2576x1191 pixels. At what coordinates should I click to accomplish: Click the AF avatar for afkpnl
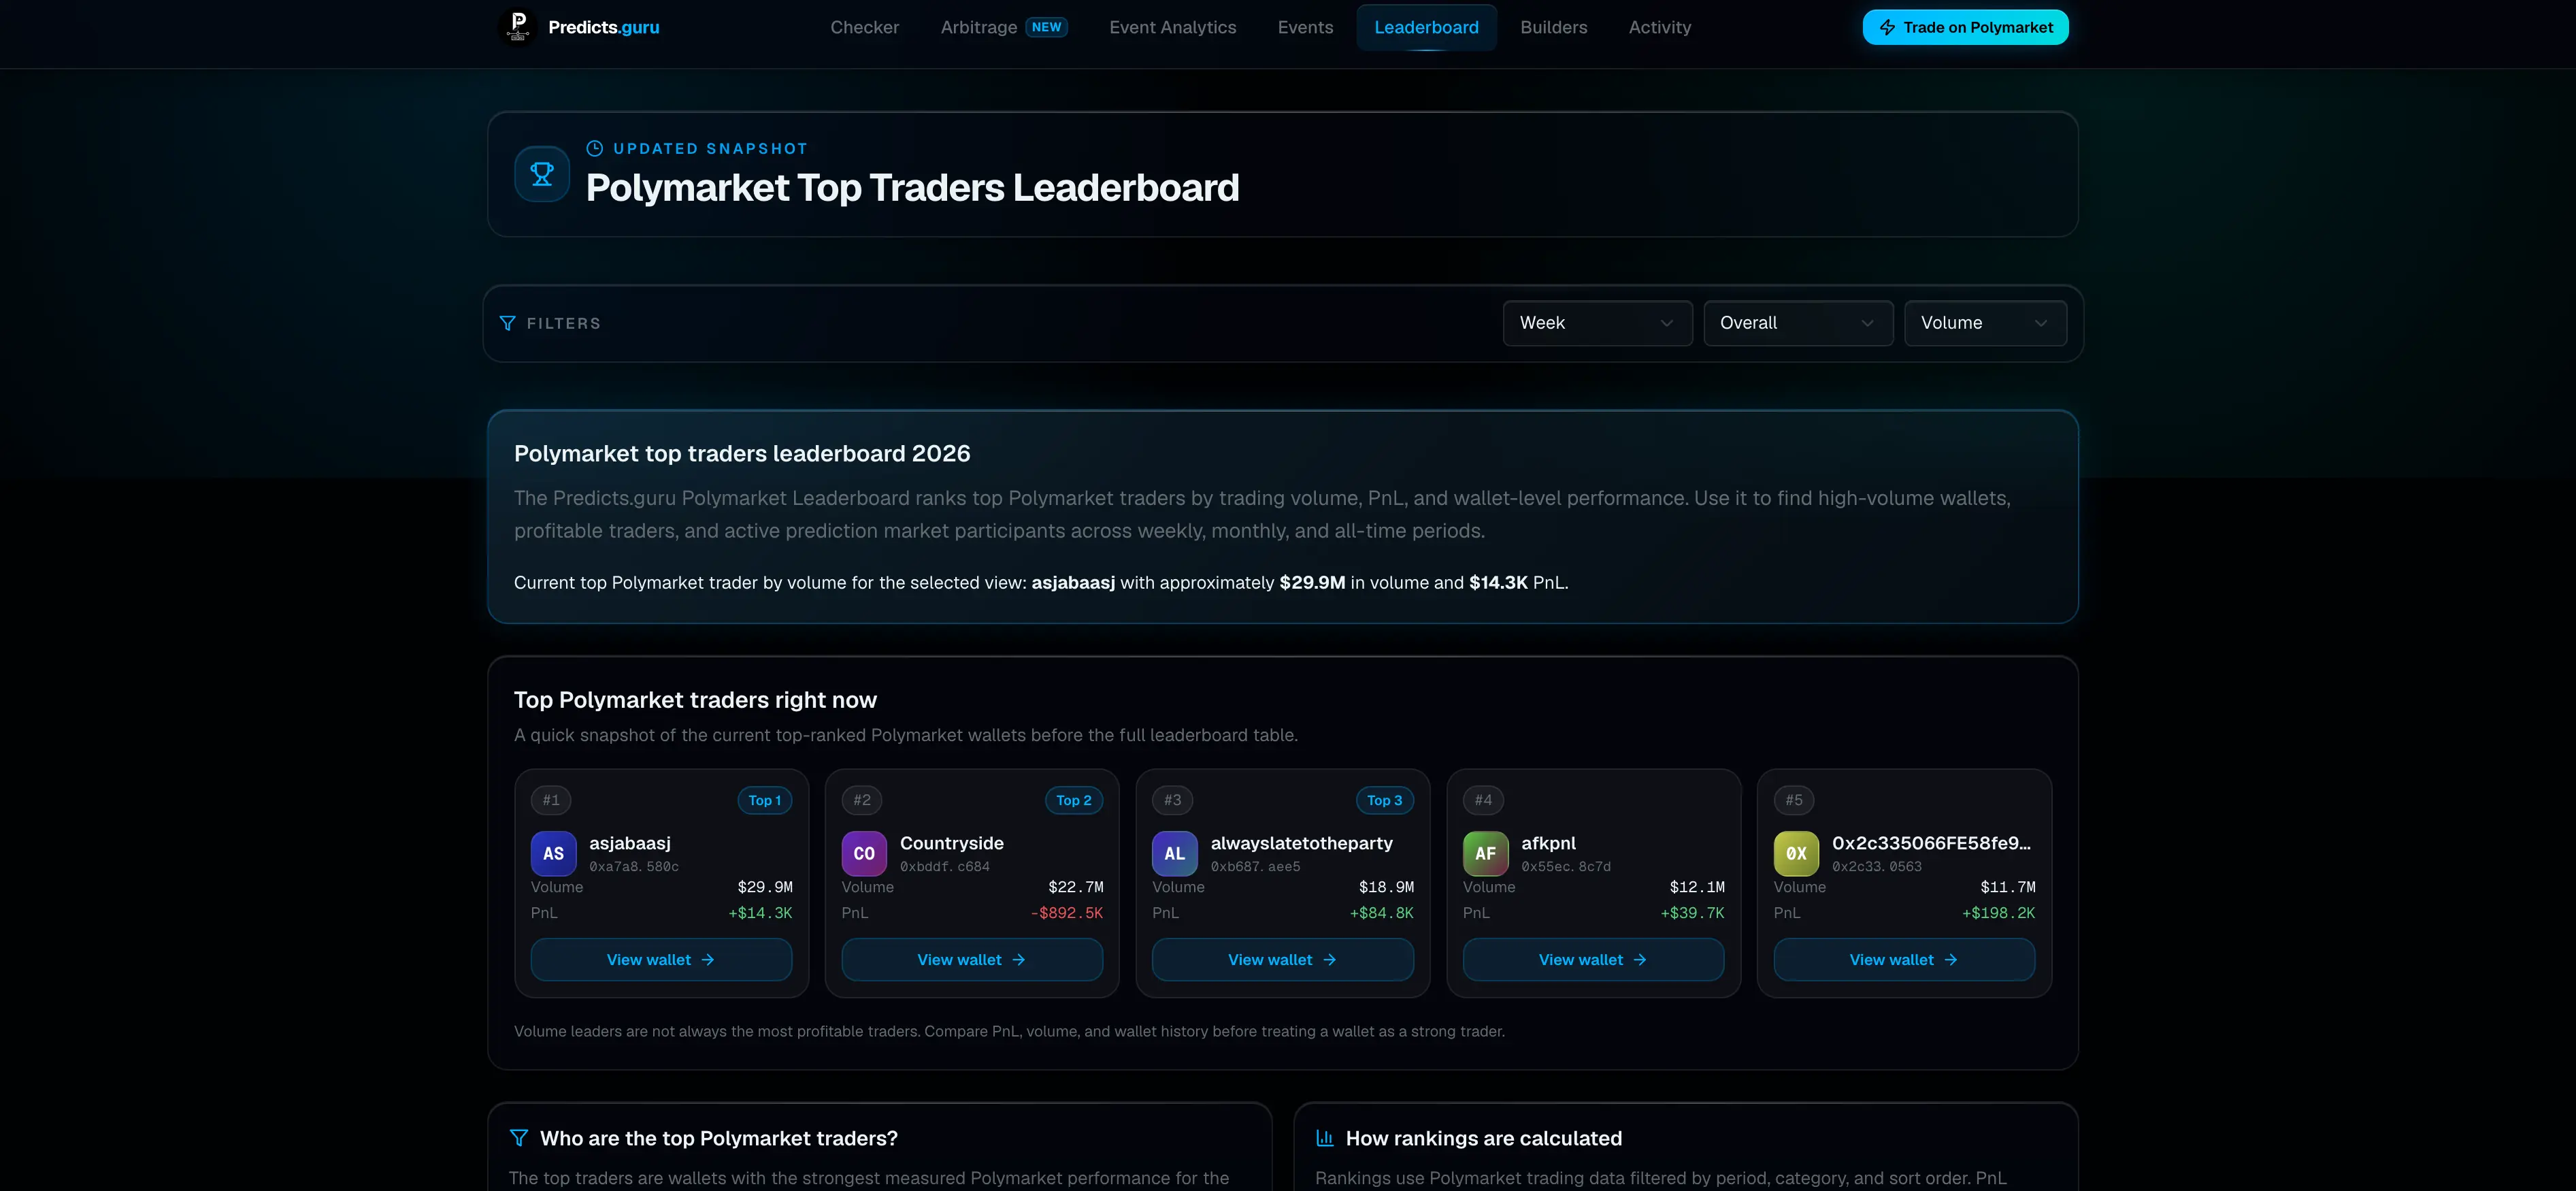[1485, 853]
